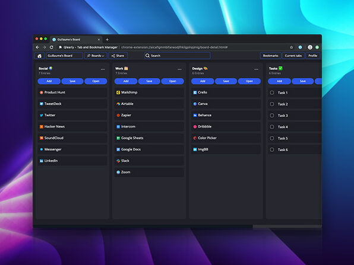Open the Work column options menu
354x265 pixels.
(x=179, y=69)
